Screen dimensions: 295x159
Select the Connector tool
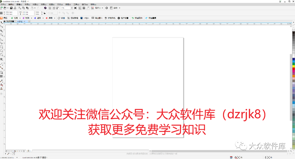point(2,68)
